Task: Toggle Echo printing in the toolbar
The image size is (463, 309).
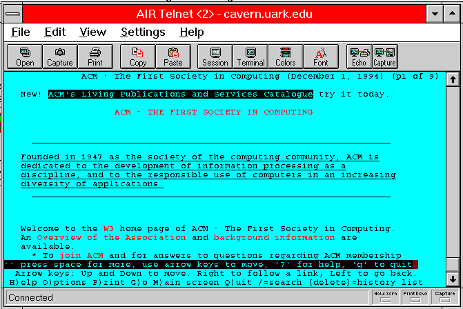Action: [x=359, y=57]
